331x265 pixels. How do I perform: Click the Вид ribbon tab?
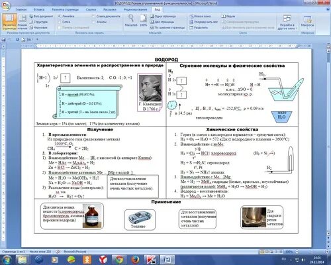point(157,9)
